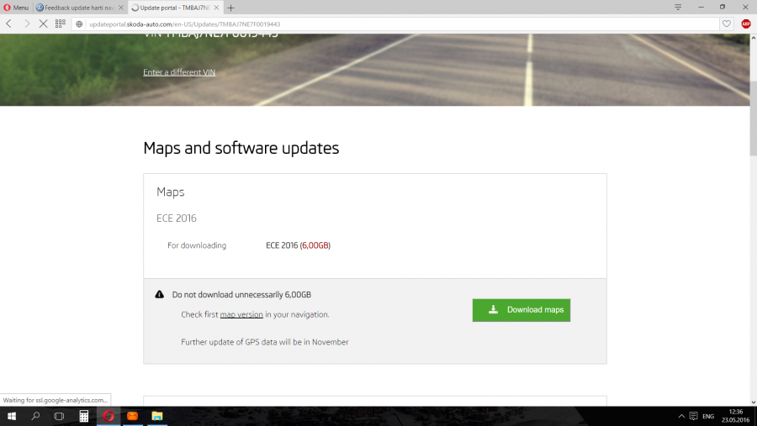The image size is (757, 426).
Task: Show hidden system tray icons
Action: 681,416
